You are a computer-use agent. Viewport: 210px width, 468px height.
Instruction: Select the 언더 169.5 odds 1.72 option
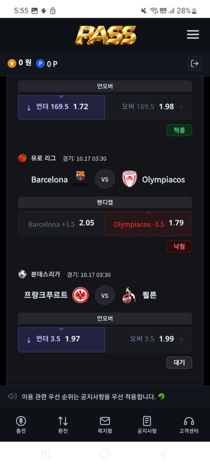tap(61, 107)
